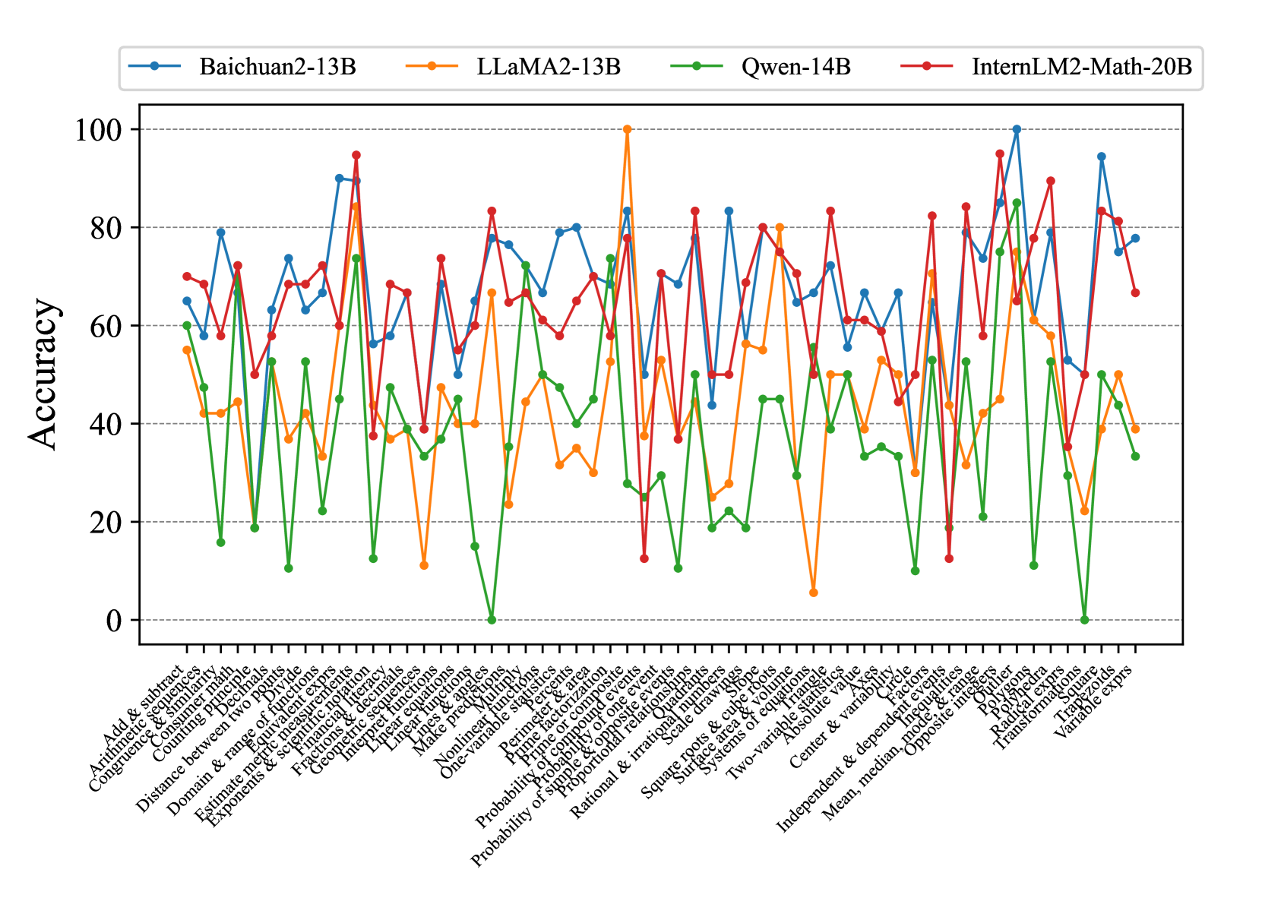Click the green zero-accuracy point above Transformations
The width and height of the screenshot is (1262, 901).
[x=1084, y=620]
